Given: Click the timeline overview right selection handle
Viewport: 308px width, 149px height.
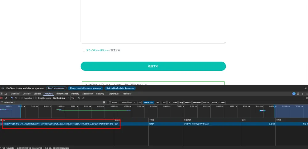Looking at the screenshot, I should coord(275,106).
